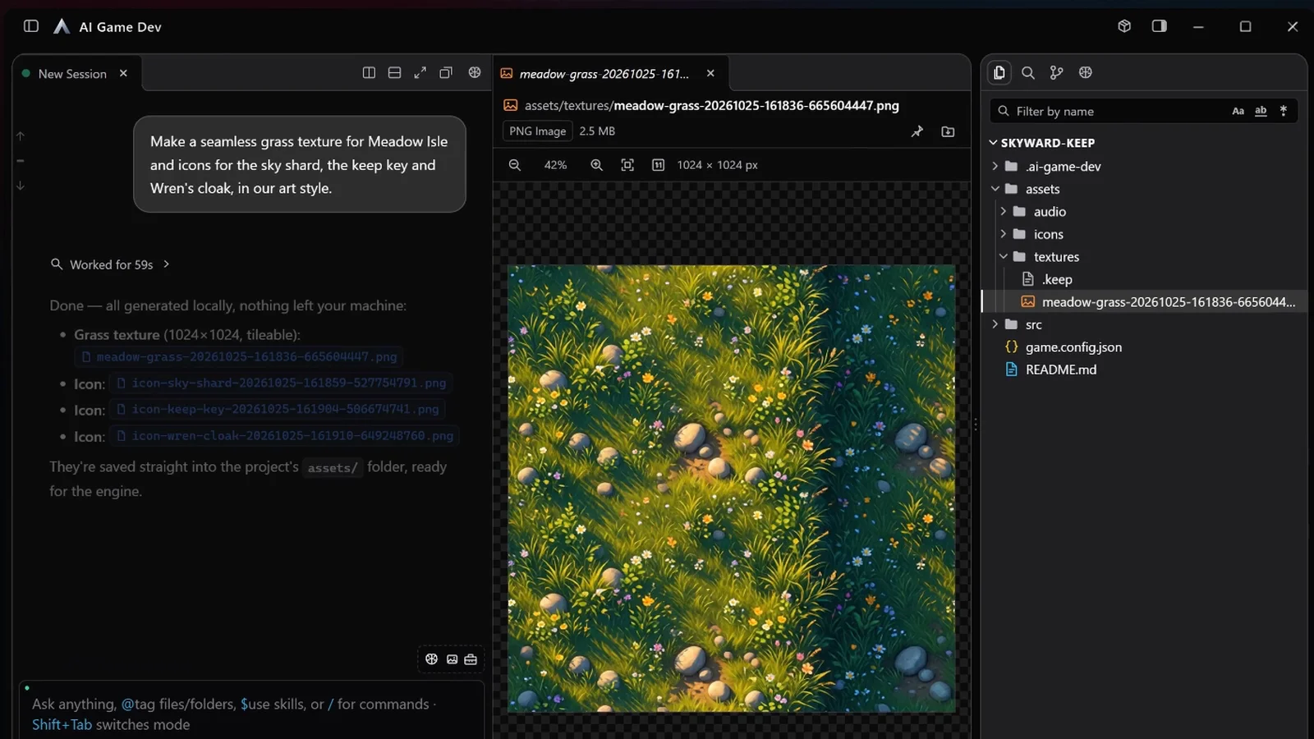Open the file explorer sidebar view

999,72
